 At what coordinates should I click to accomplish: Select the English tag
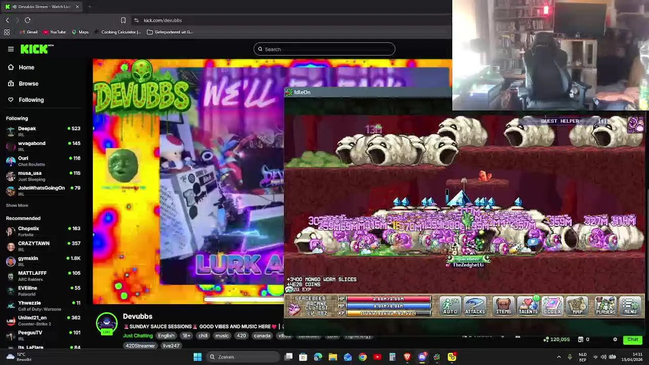pyautogui.click(x=166, y=336)
